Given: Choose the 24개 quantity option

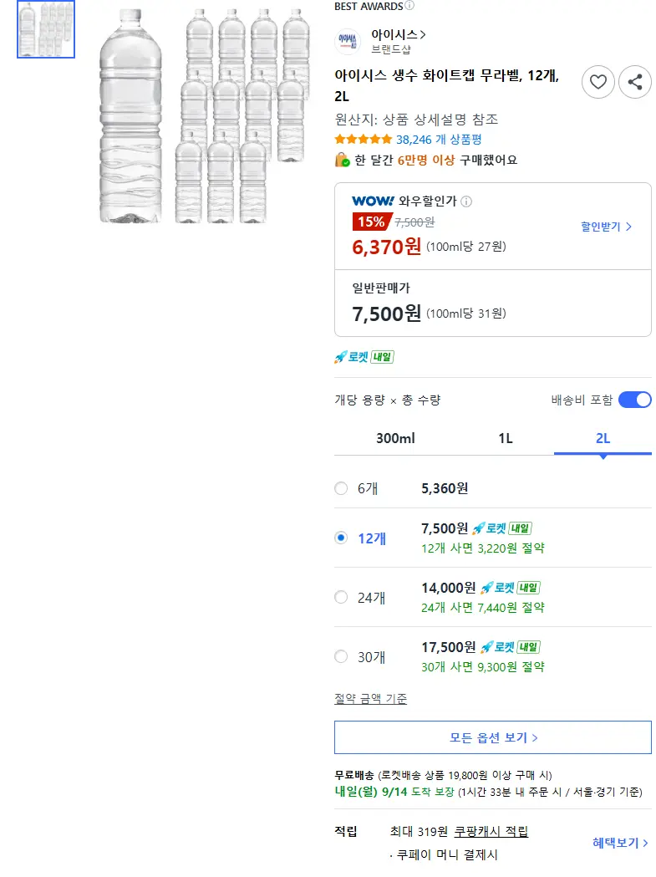Looking at the screenshot, I should coord(341,597).
